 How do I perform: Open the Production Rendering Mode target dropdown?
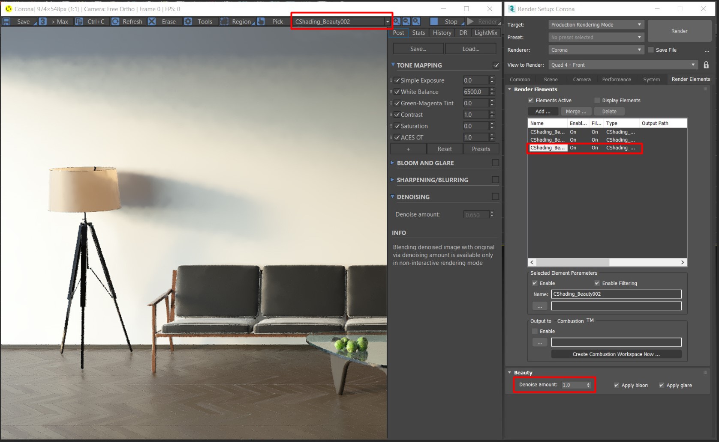pyautogui.click(x=596, y=24)
